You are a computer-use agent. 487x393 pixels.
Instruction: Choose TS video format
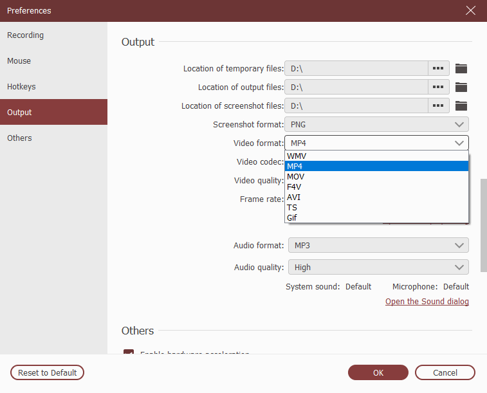point(376,207)
